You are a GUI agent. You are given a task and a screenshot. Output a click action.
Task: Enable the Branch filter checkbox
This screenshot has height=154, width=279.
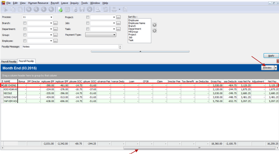tap(25, 23)
